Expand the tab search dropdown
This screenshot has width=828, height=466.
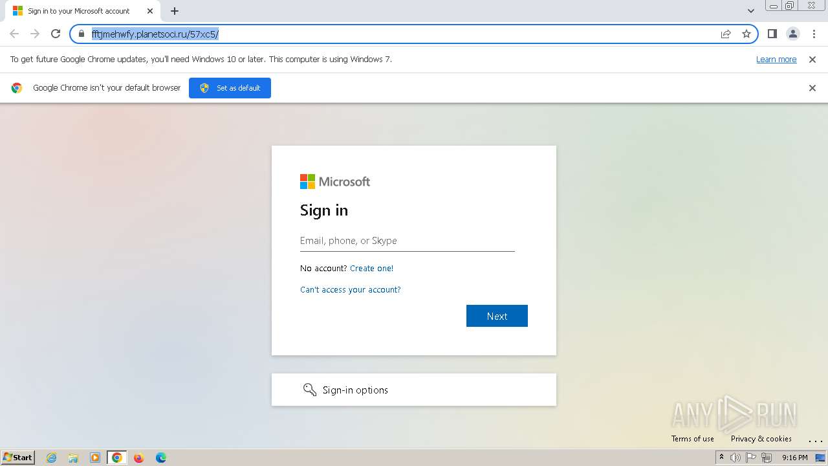[751, 11]
